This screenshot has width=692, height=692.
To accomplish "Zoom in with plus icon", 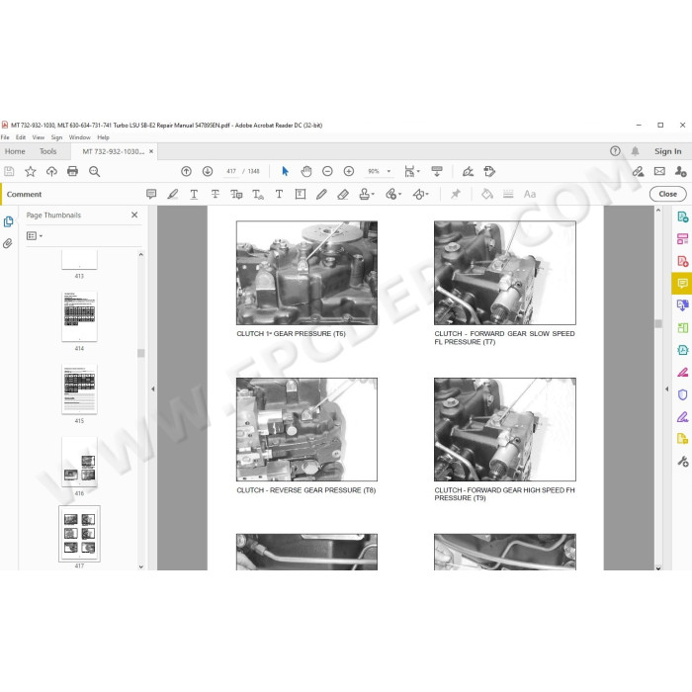I will 349,171.
